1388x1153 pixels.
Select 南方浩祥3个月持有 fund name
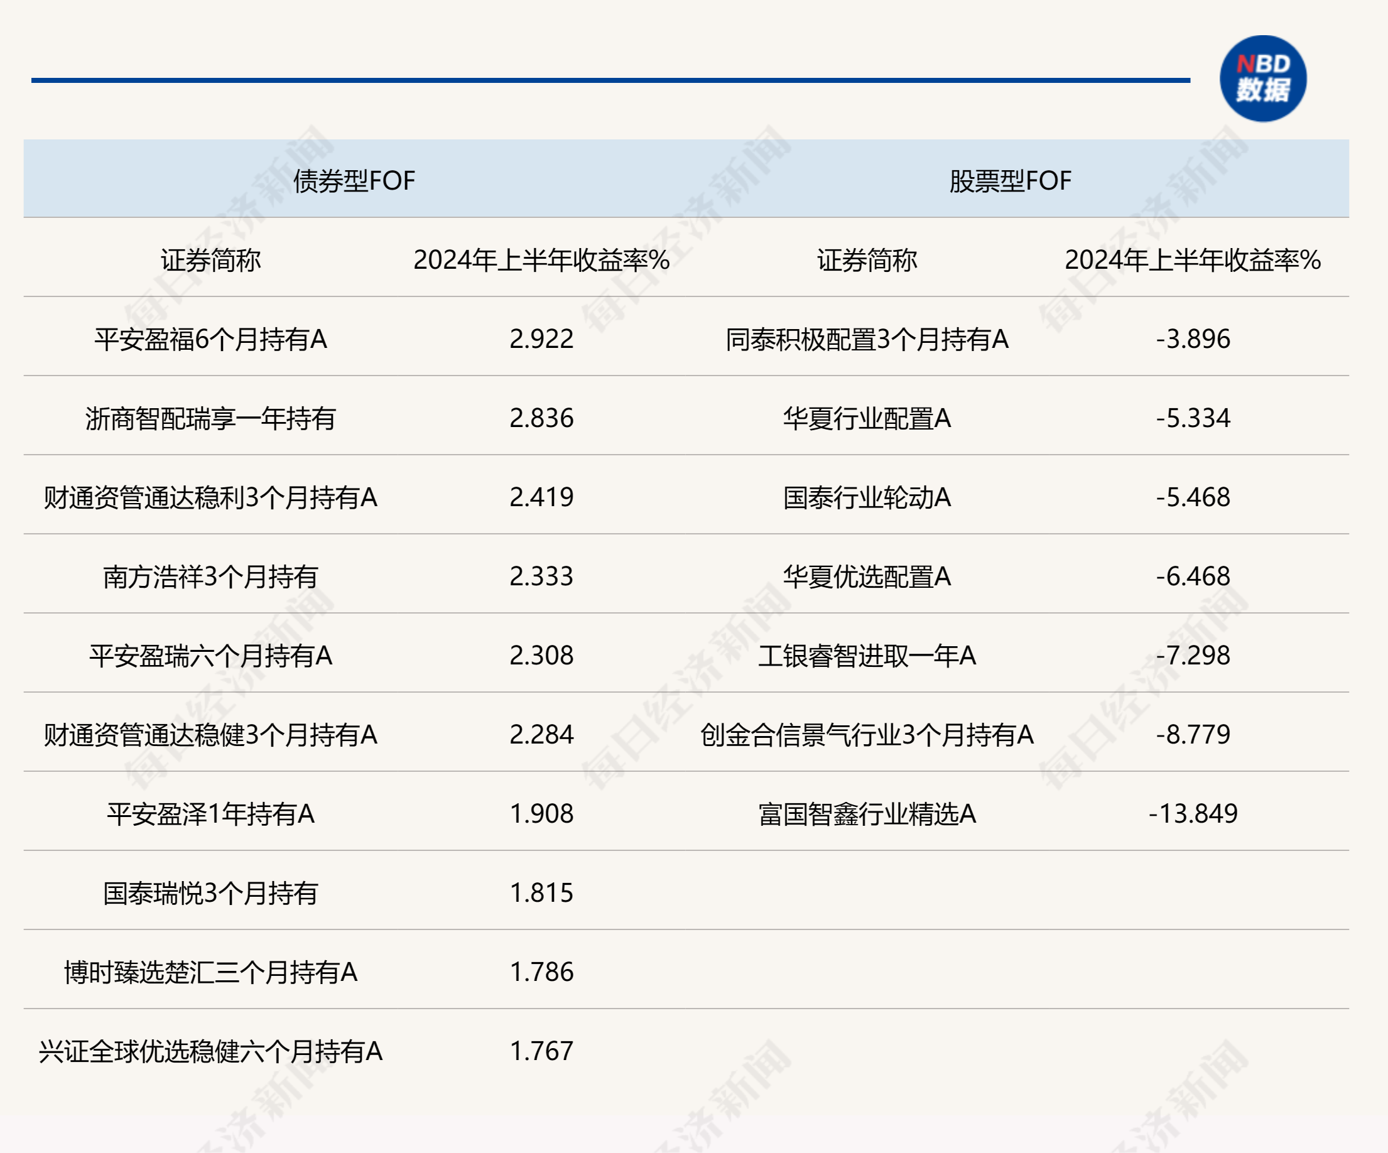click(x=211, y=576)
